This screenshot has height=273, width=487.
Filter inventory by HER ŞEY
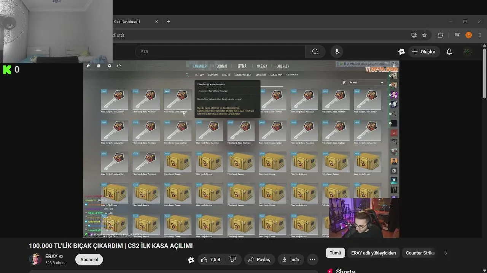point(199,75)
